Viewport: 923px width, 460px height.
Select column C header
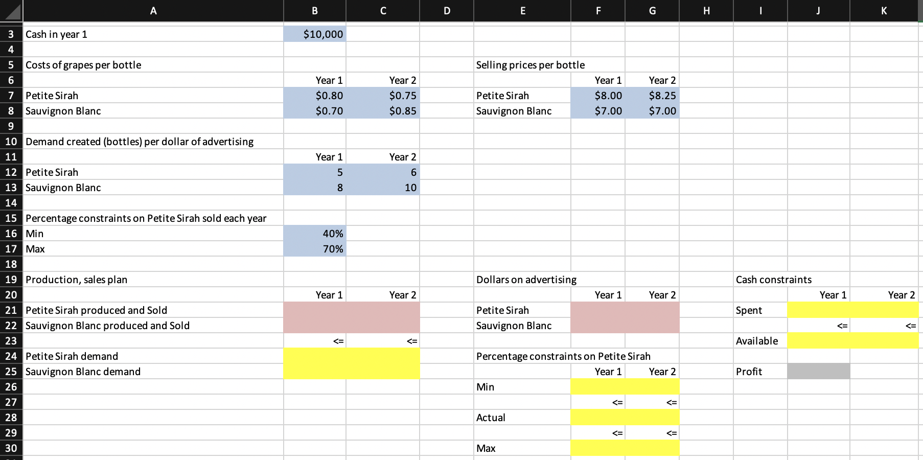pos(383,11)
